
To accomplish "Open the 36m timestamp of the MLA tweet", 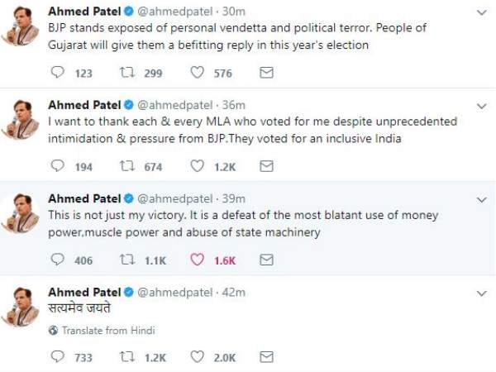I will pos(234,105).
